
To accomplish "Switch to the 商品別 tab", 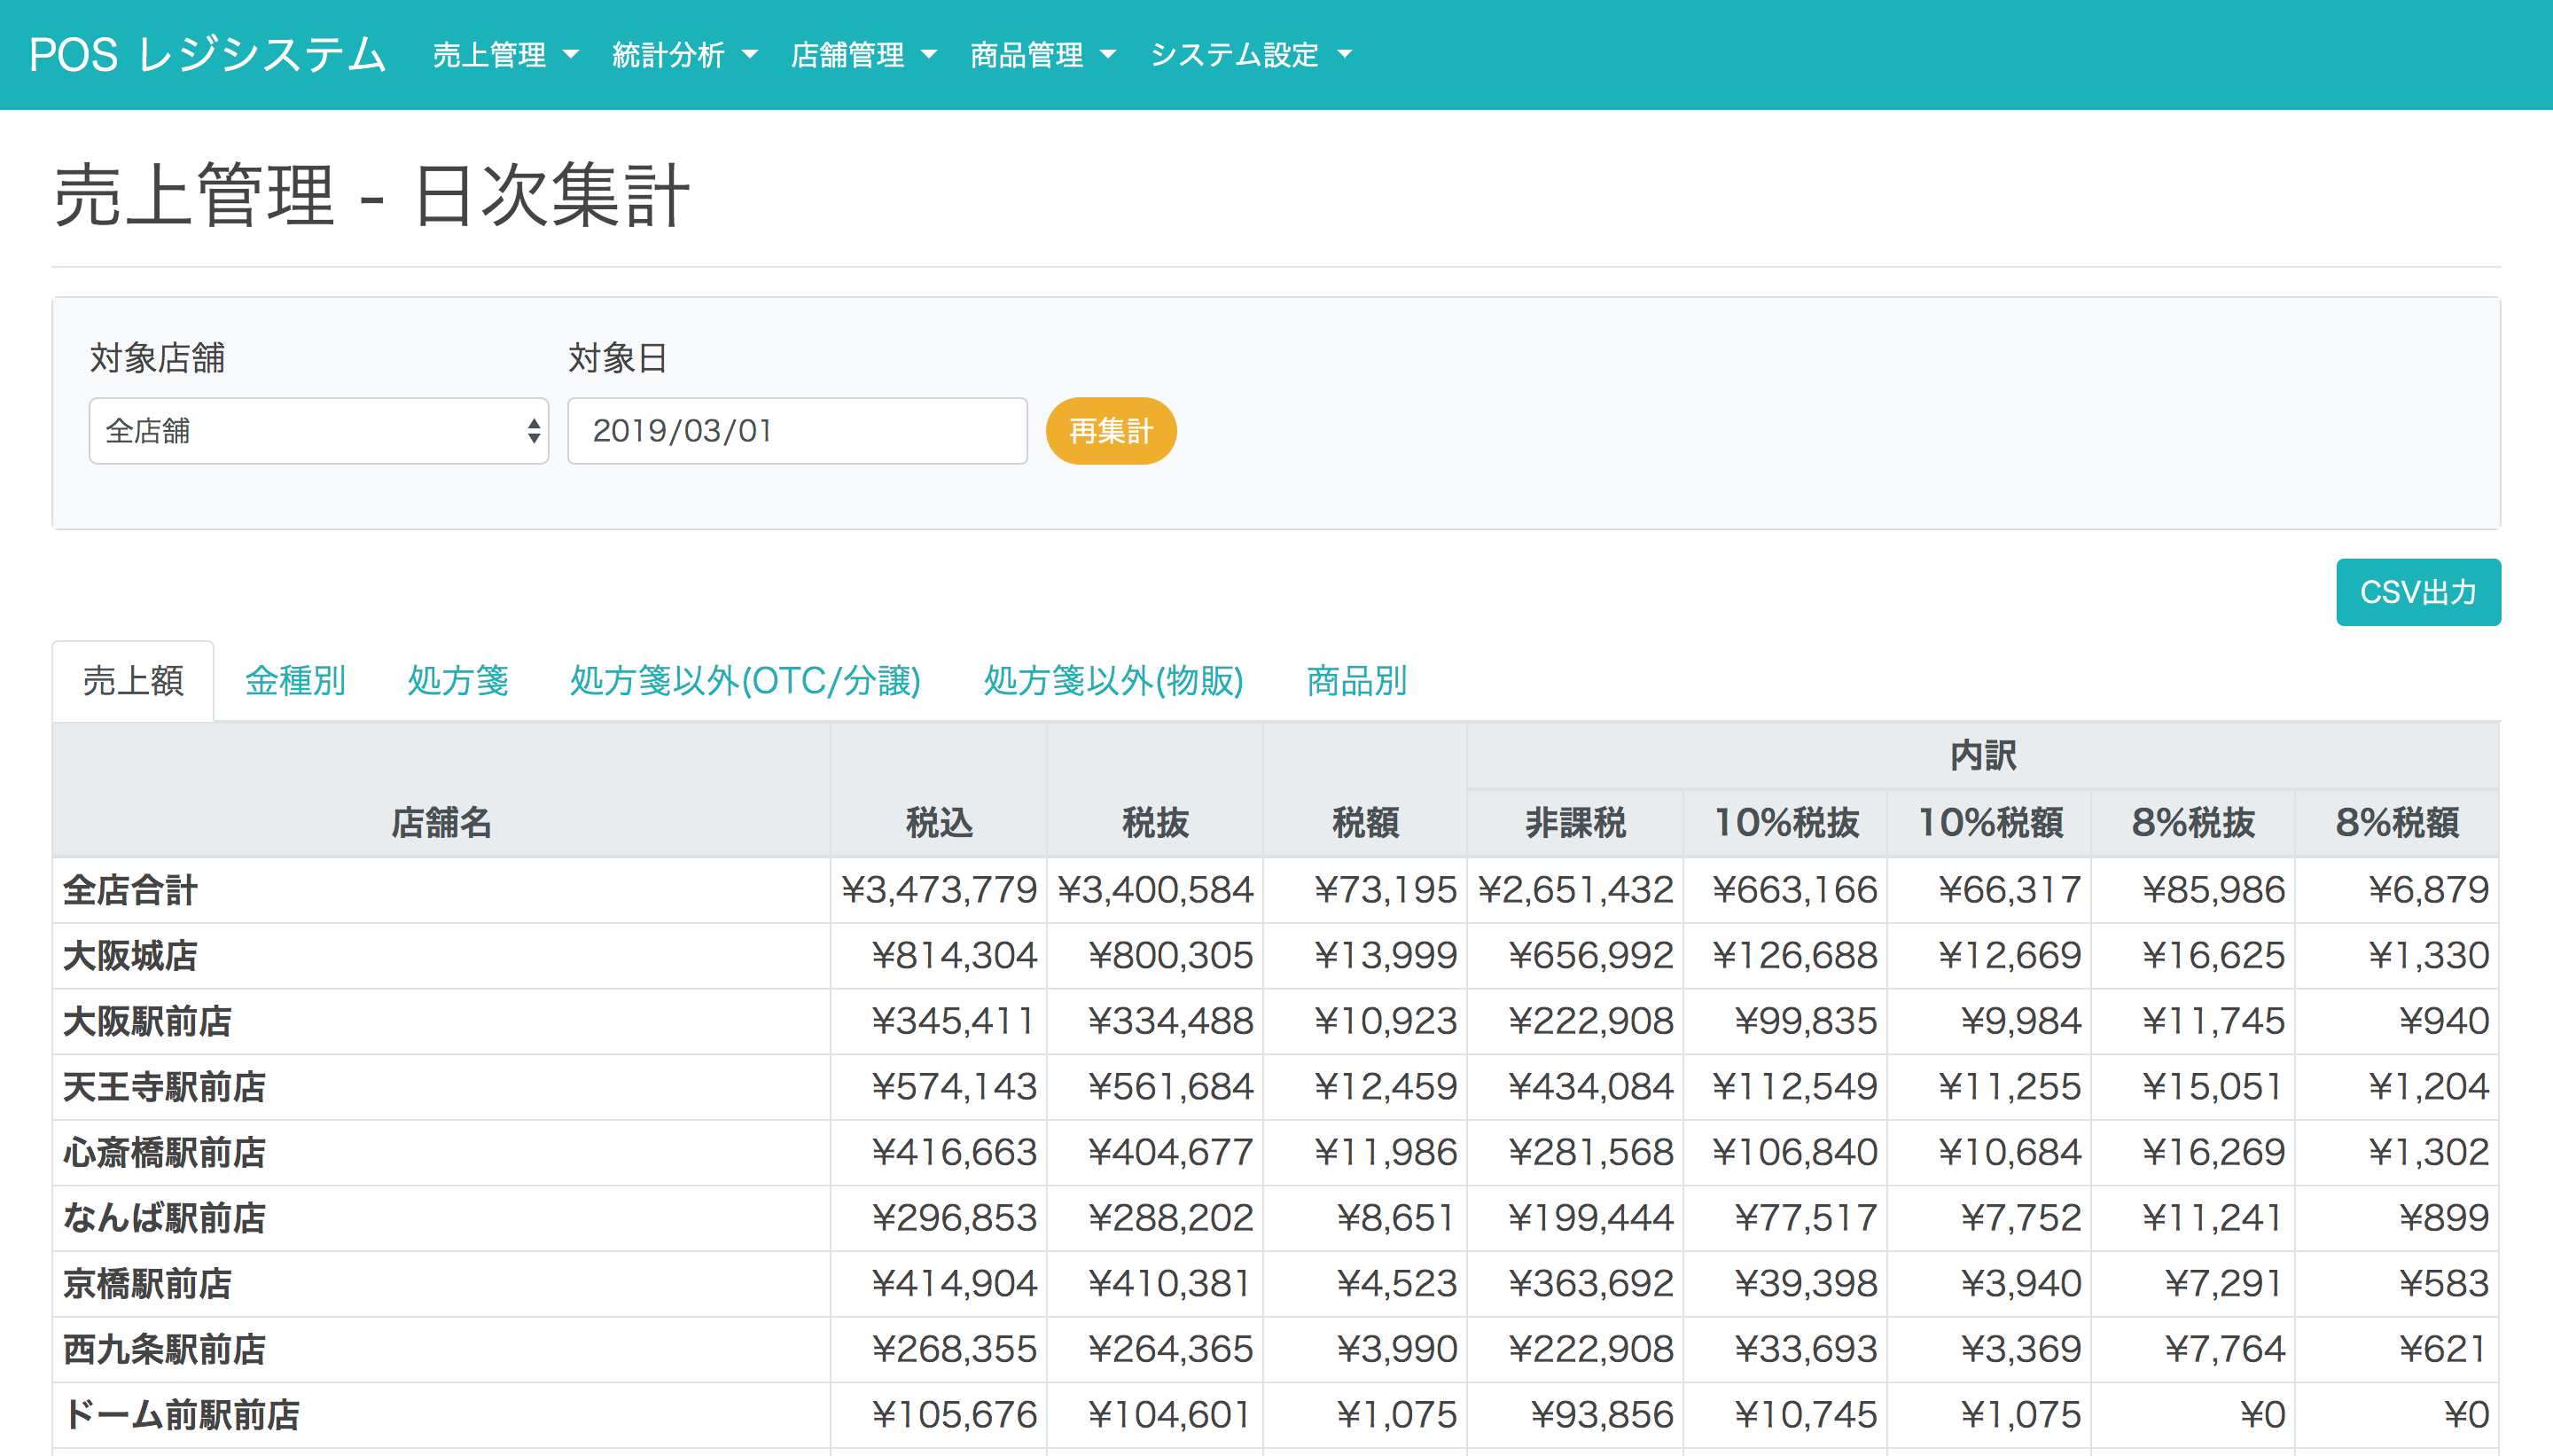I will coord(1356,681).
